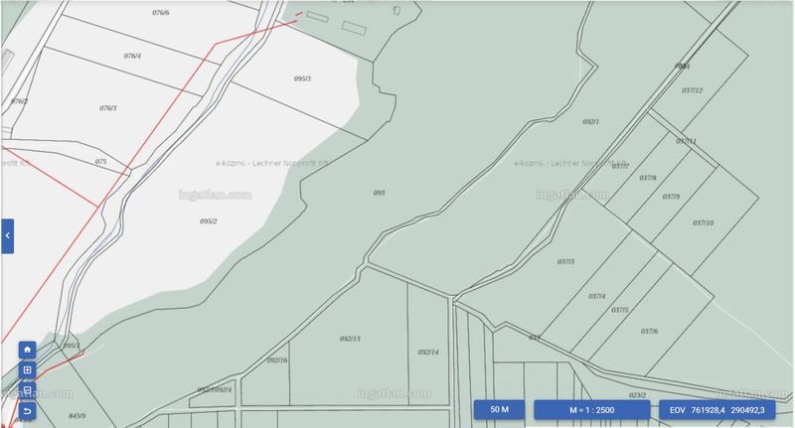This screenshot has width=795, height=428.
Task: Select parcel label 076/4
Action: 132,56
